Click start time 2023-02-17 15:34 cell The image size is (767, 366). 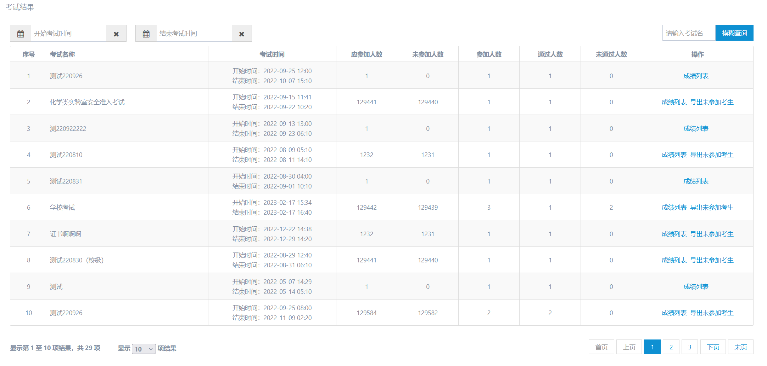click(x=272, y=203)
